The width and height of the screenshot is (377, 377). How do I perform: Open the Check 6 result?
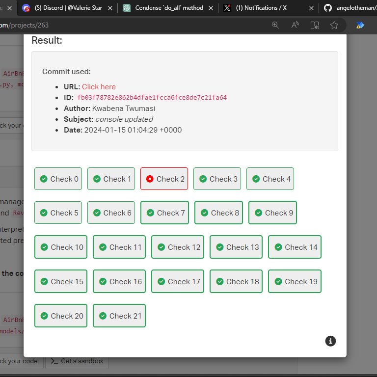111,213
